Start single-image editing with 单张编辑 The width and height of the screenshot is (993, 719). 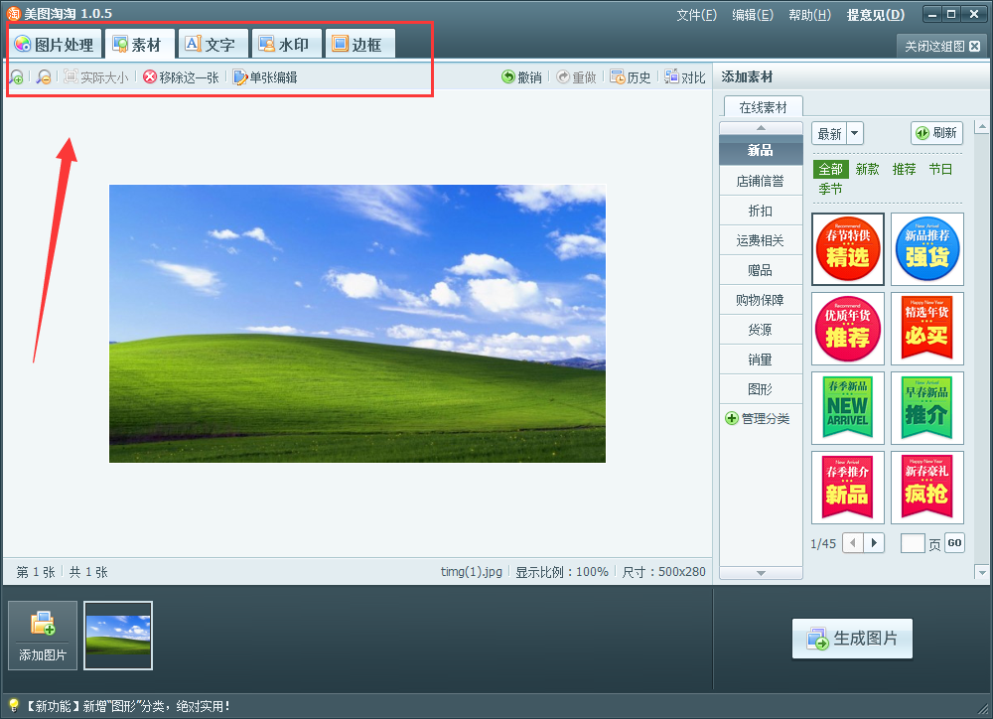coord(264,76)
